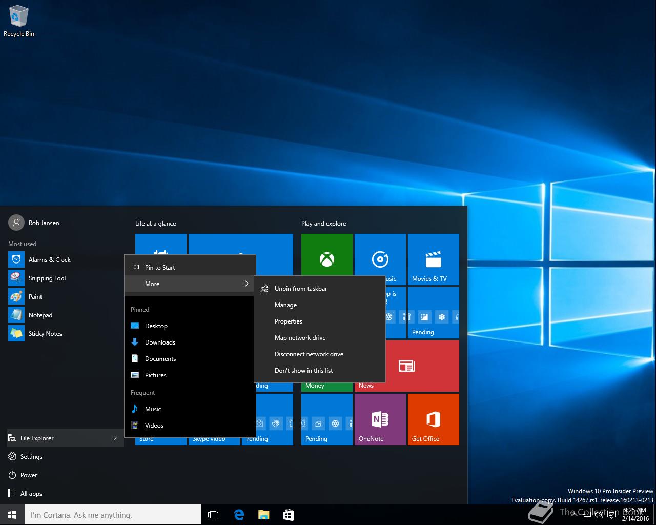Expand File Explorer jump list chevron
This screenshot has width=656, height=525.
[x=115, y=438]
